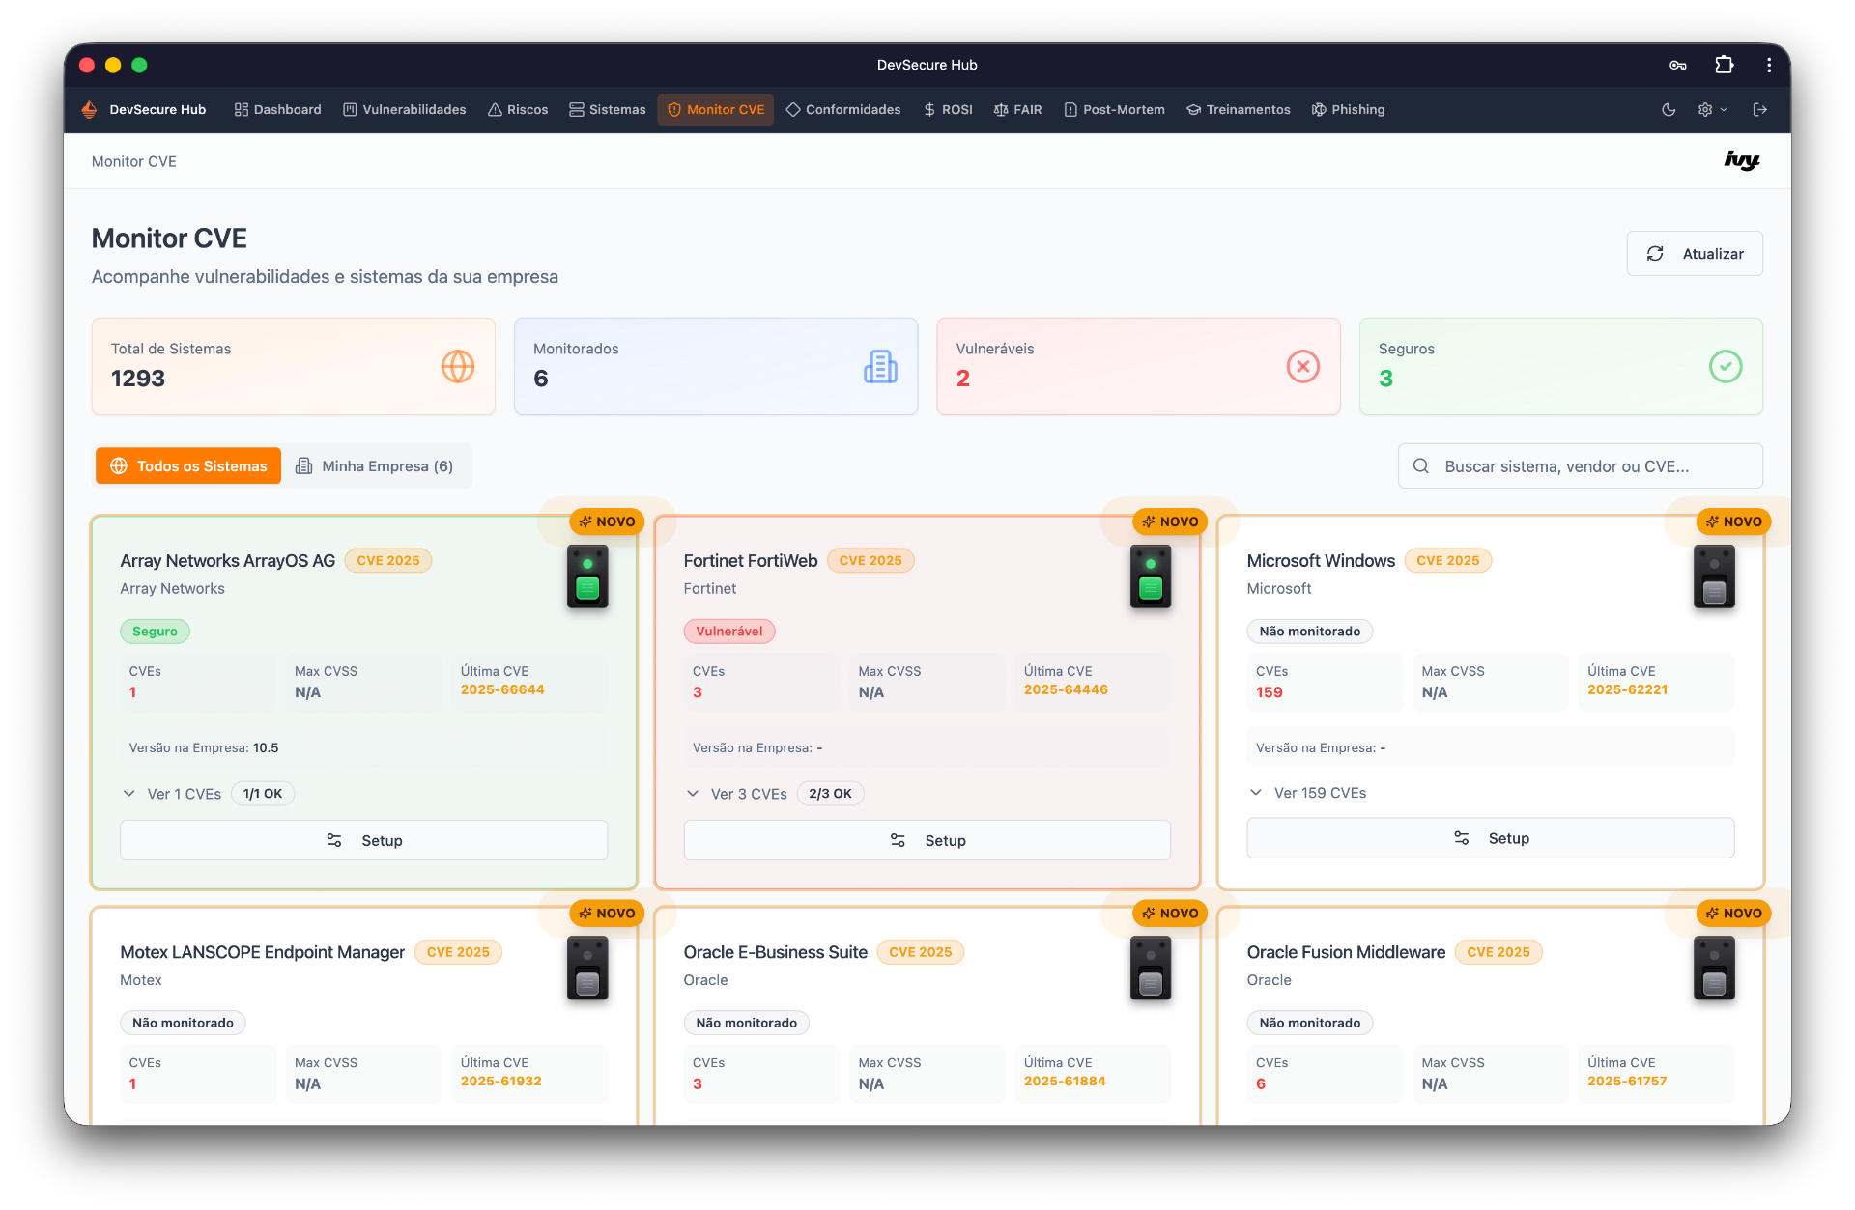Open the Riscos page

coord(518,109)
